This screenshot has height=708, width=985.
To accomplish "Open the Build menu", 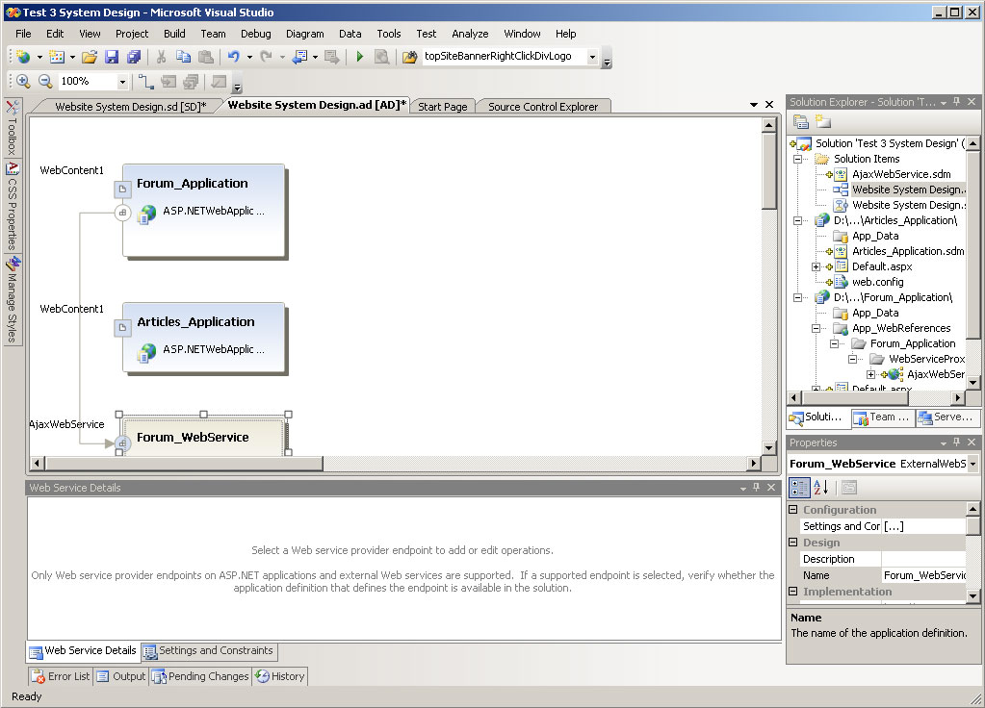I will click(x=174, y=34).
